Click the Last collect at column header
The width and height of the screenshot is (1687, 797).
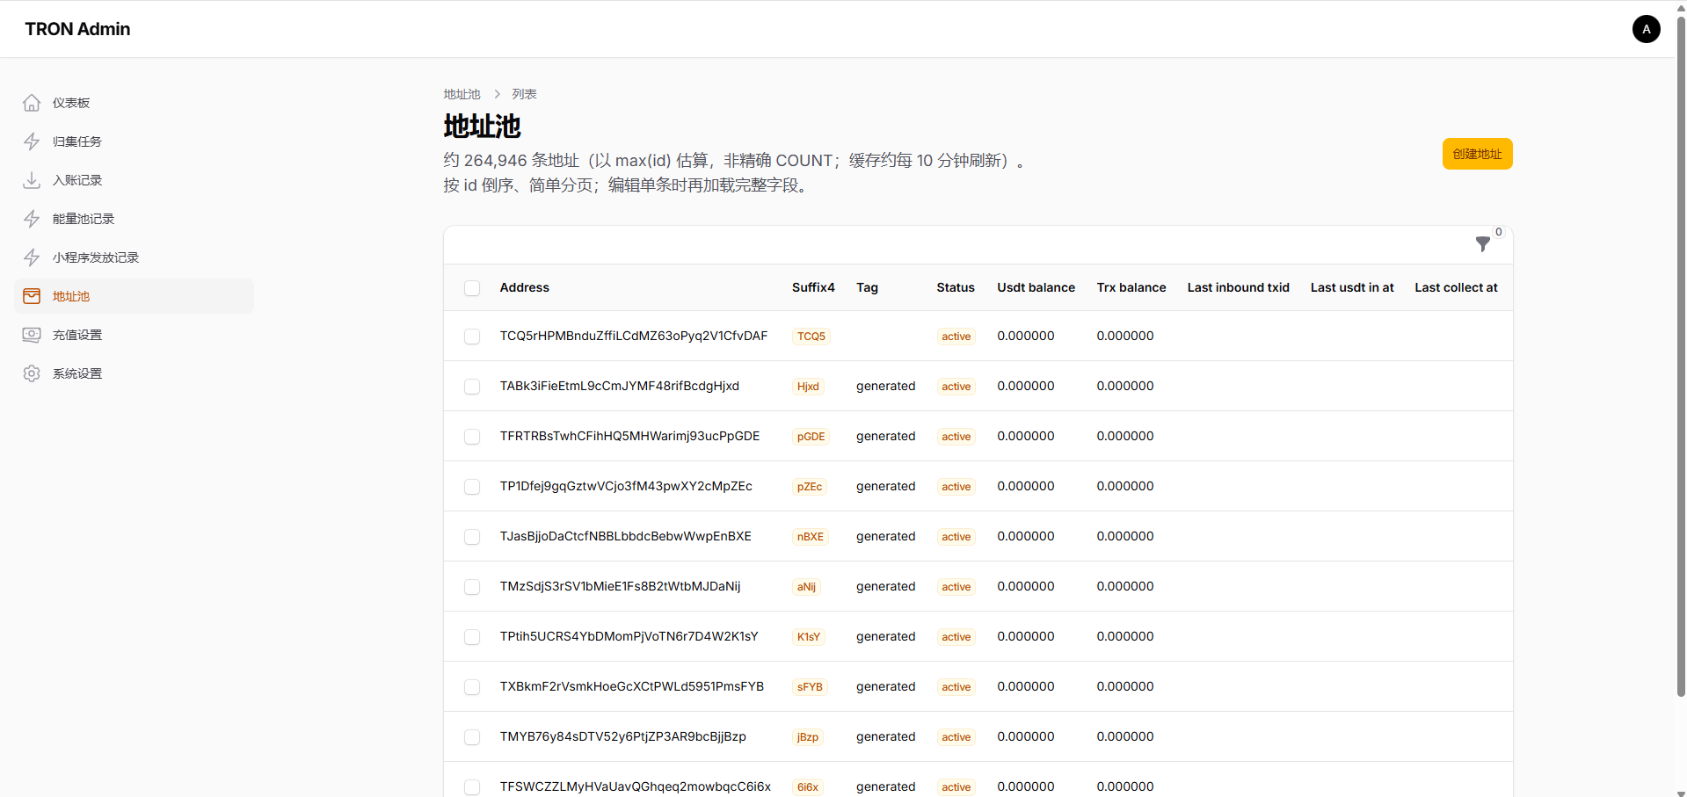1456,287
